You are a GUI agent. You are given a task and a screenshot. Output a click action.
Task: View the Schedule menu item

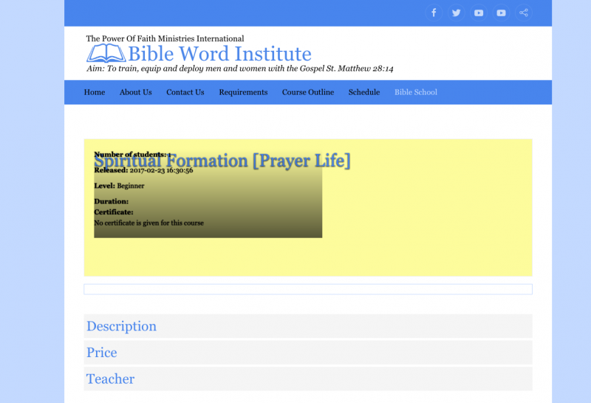point(364,92)
